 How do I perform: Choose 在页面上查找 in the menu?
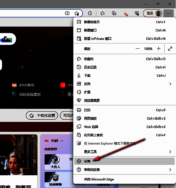124,135
